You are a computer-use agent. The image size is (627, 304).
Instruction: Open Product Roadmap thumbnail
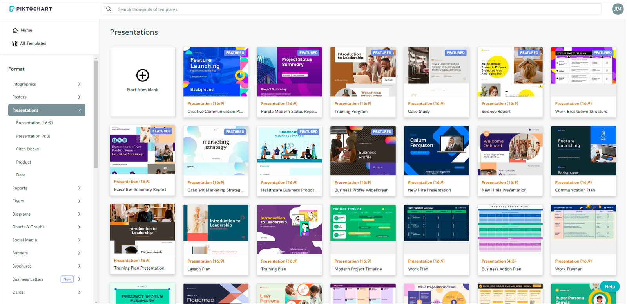point(216,293)
